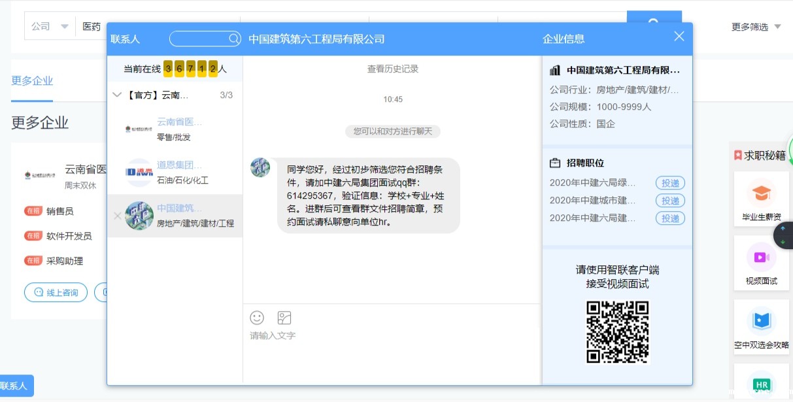The width and height of the screenshot is (793, 402).
Task: Open the 公司 search type dropdown
Action: (x=50, y=27)
